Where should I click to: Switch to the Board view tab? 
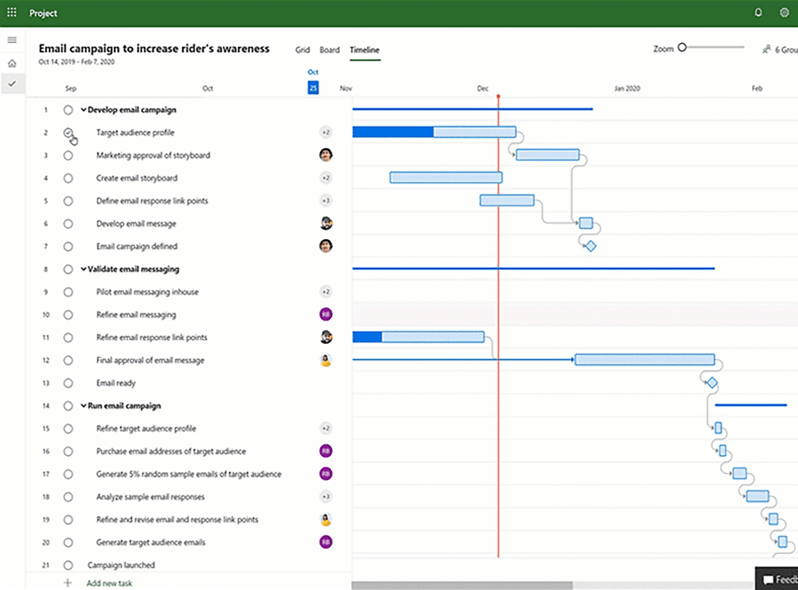pos(330,50)
